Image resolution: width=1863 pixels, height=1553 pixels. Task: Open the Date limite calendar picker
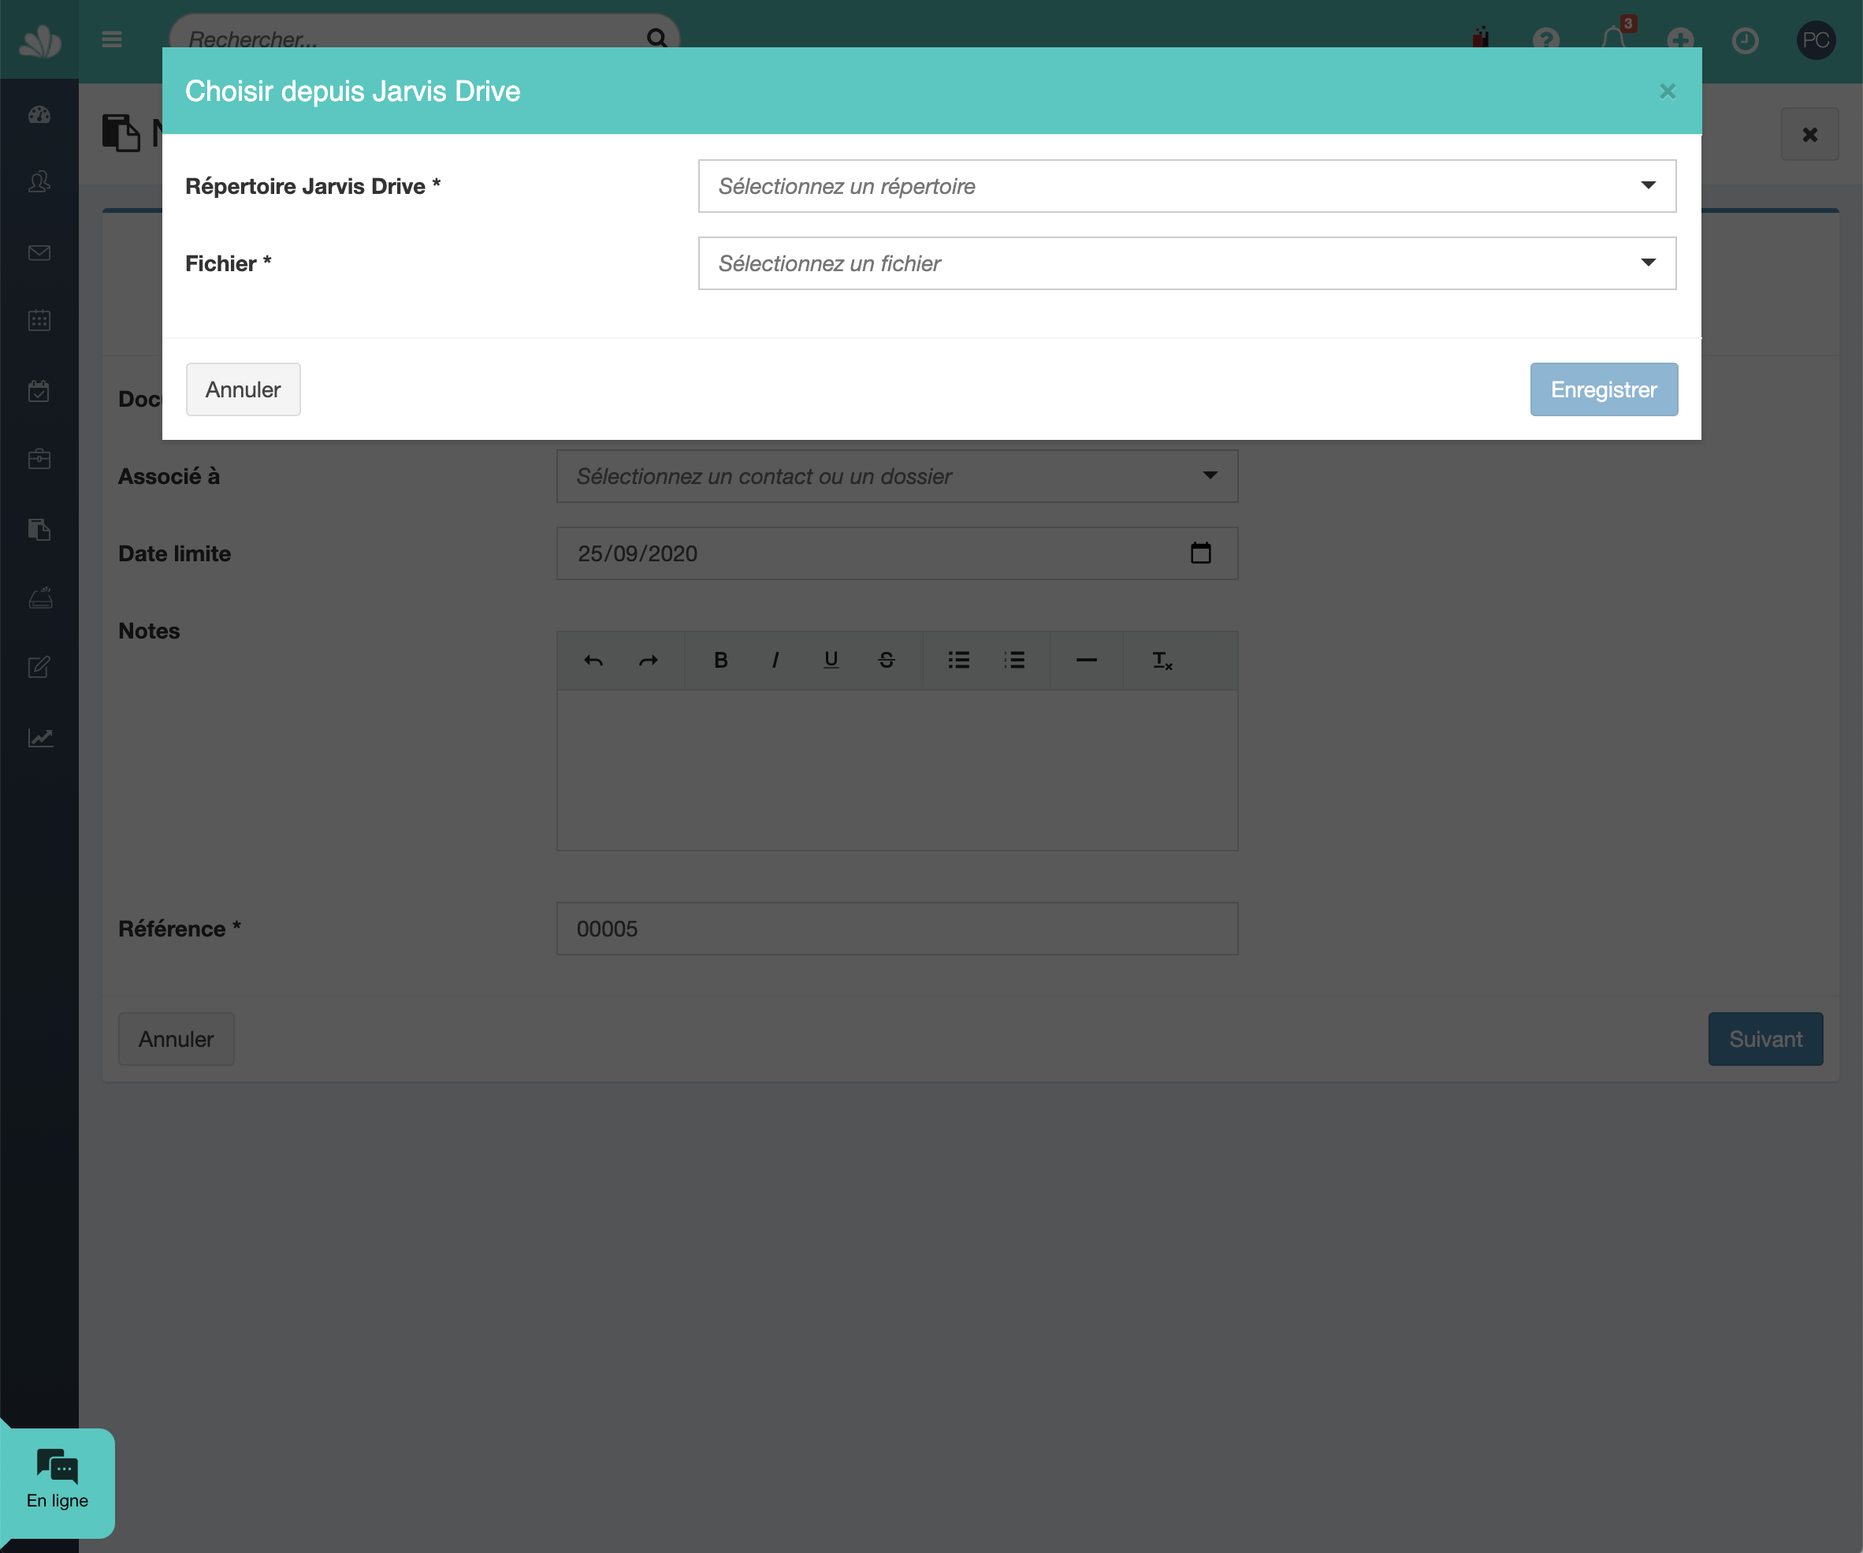(x=1200, y=553)
